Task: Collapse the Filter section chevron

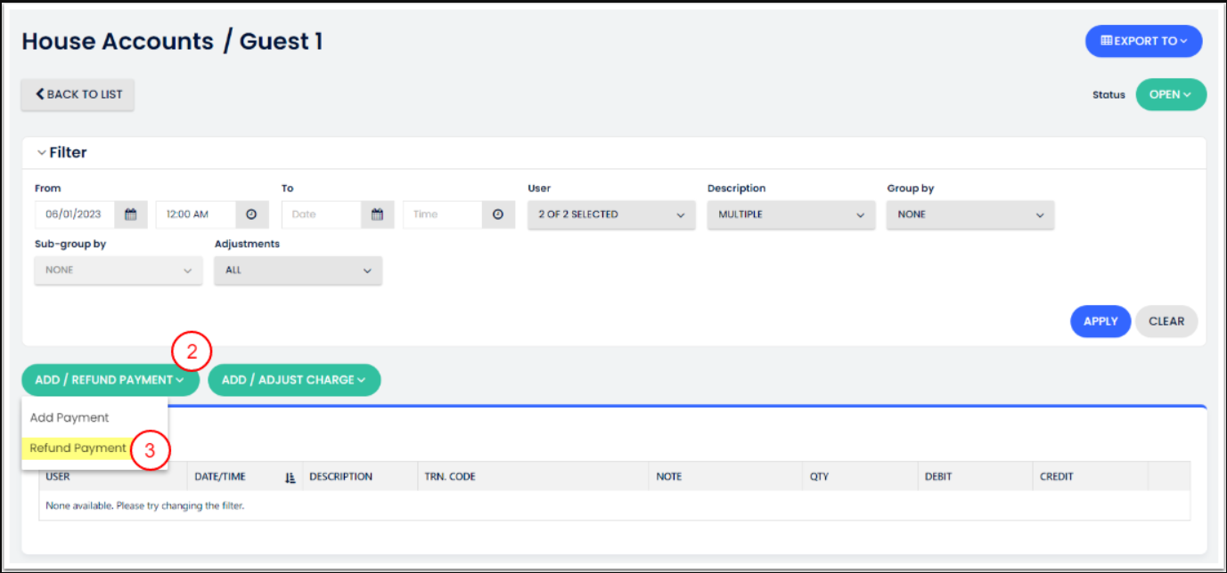Action: pyautogui.click(x=41, y=153)
